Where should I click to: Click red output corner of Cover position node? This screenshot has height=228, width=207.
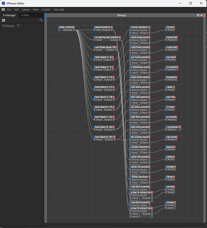tap(150, 27)
